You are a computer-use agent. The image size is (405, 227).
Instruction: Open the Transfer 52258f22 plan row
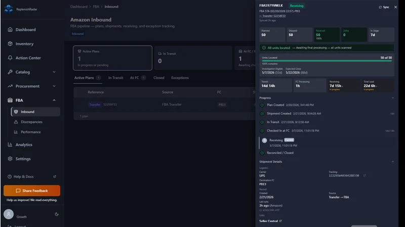click(164, 104)
